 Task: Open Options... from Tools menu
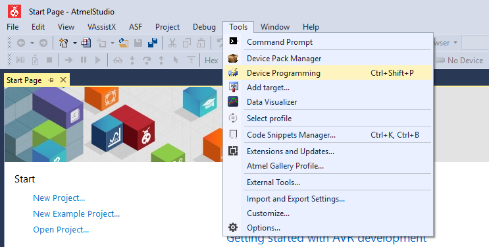point(328,228)
